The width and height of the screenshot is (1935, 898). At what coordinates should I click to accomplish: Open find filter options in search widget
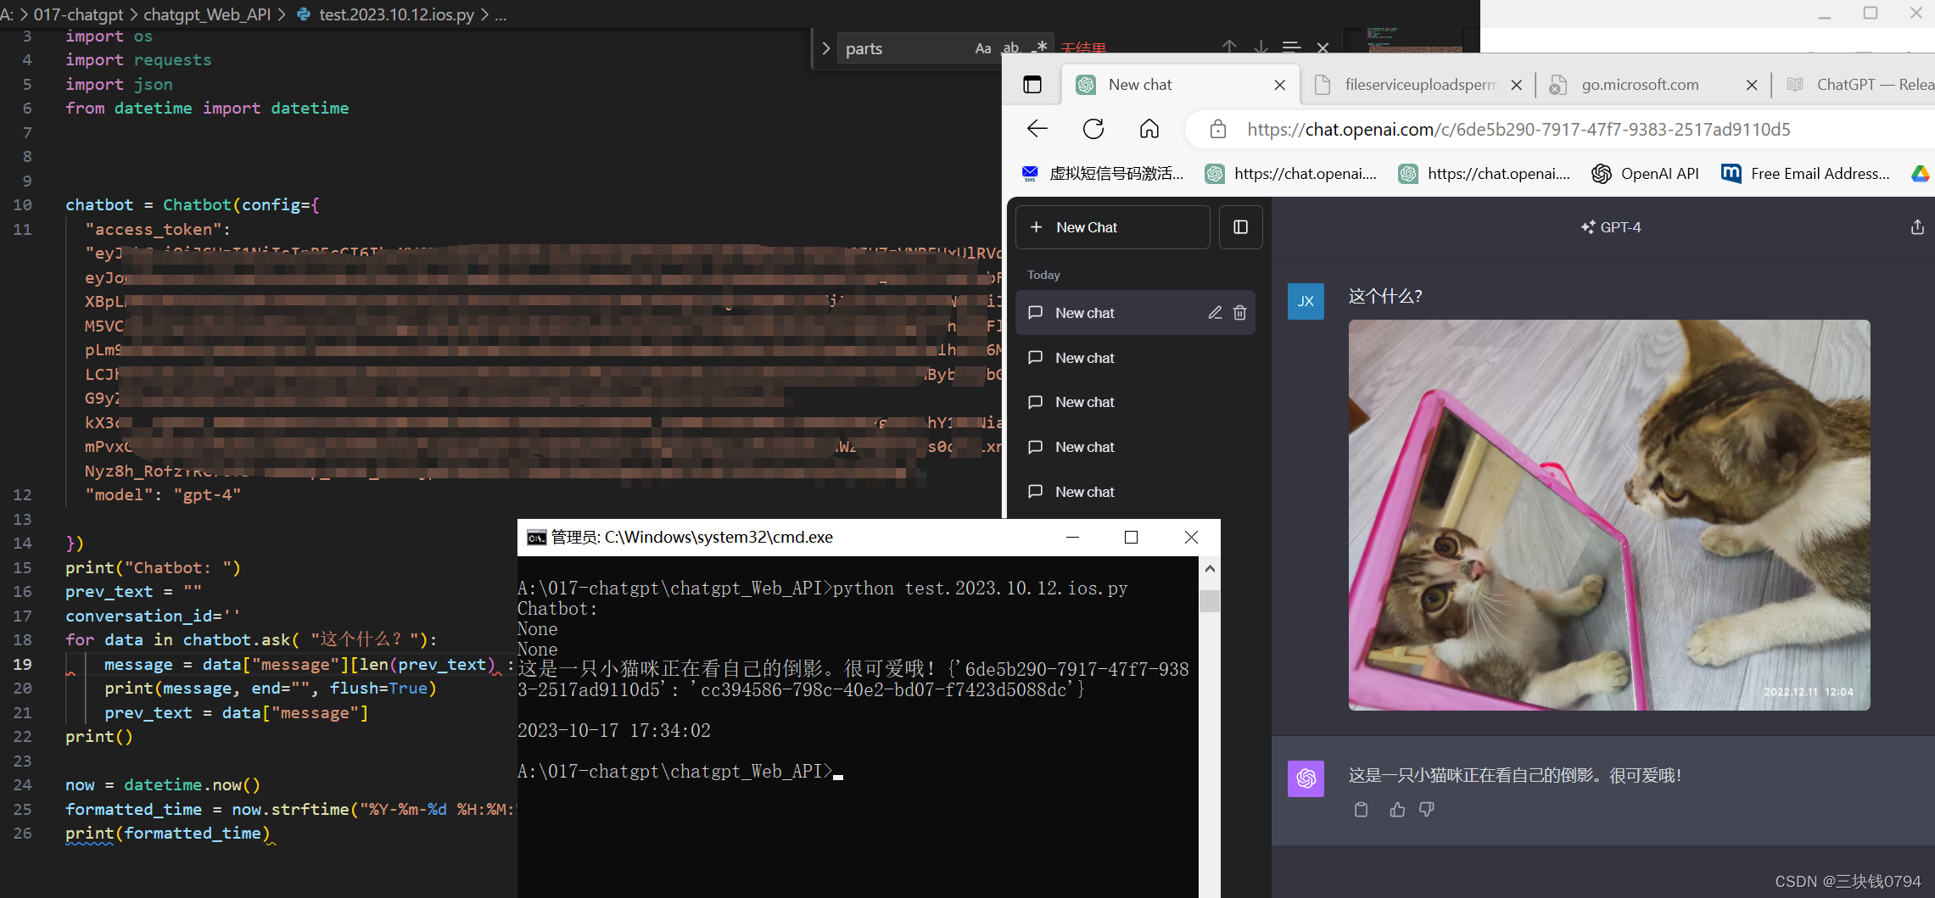click(1292, 48)
